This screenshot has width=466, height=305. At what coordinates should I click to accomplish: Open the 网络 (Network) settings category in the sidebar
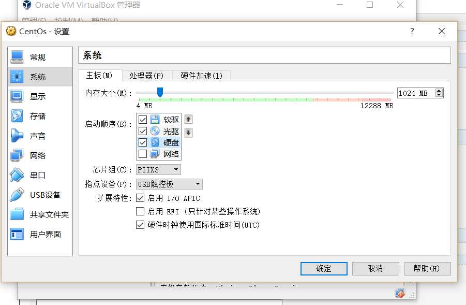(40, 155)
